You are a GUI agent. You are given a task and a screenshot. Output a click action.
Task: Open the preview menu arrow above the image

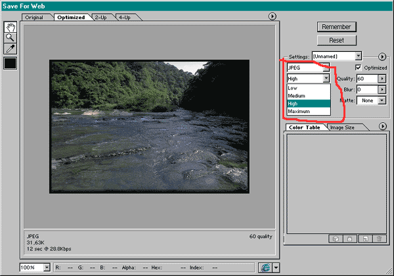273,16
